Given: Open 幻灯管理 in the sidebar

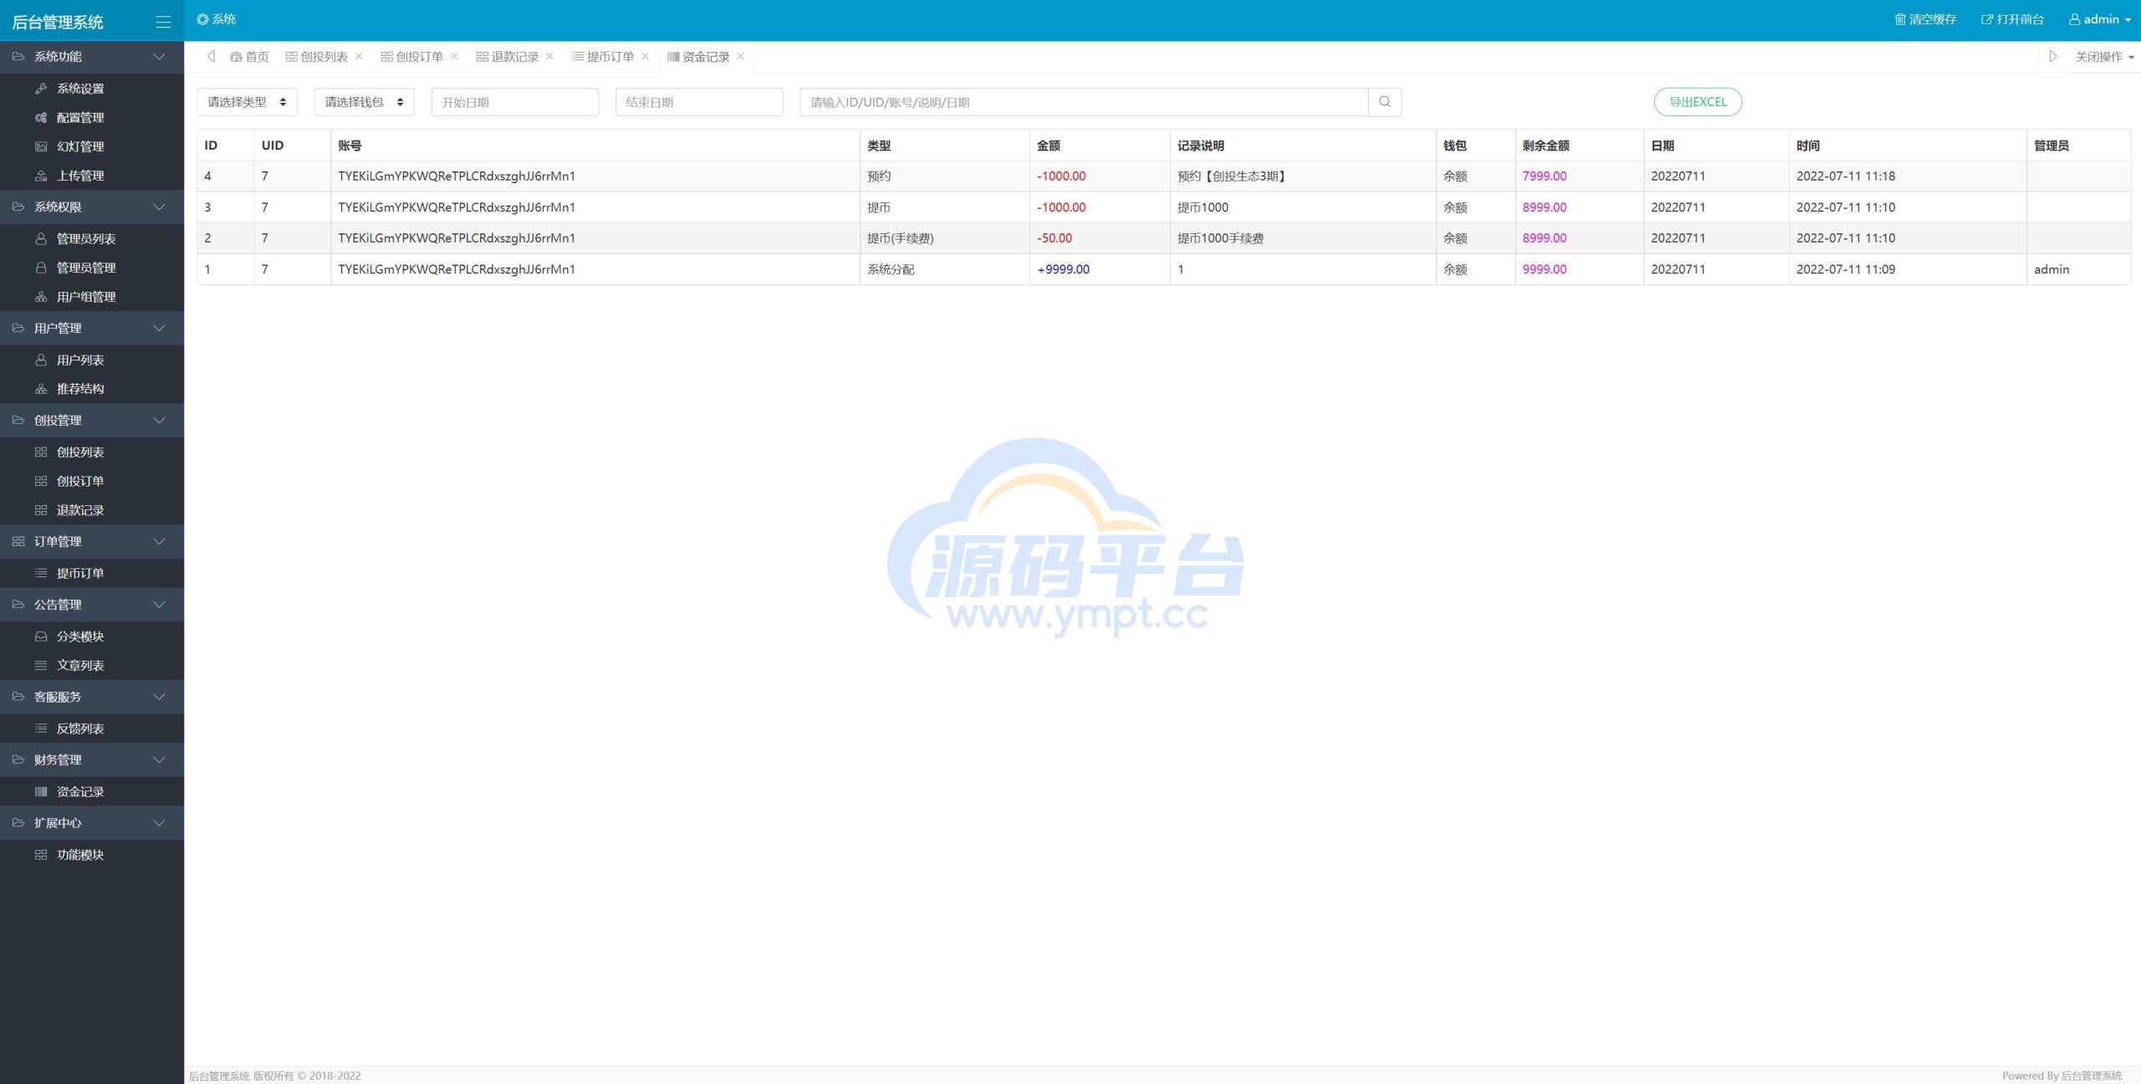Looking at the screenshot, I should (x=92, y=146).
